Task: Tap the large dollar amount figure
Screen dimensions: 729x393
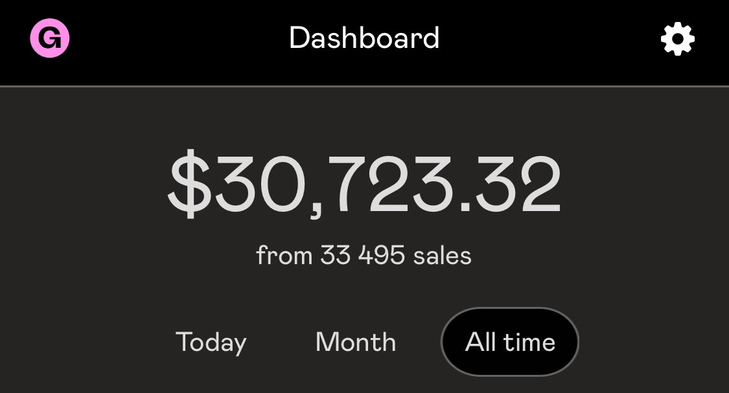Action: click(364, 185)
